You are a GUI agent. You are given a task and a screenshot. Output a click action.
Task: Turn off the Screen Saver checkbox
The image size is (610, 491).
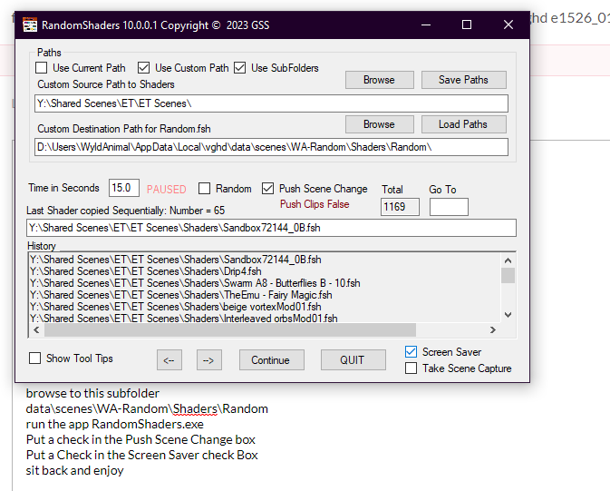click(x=412, y=352)
